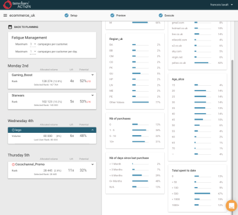Click the Monday 2nd day heading
The width and height of the screenshot is (238, 215).
click(x=18, y=66)
